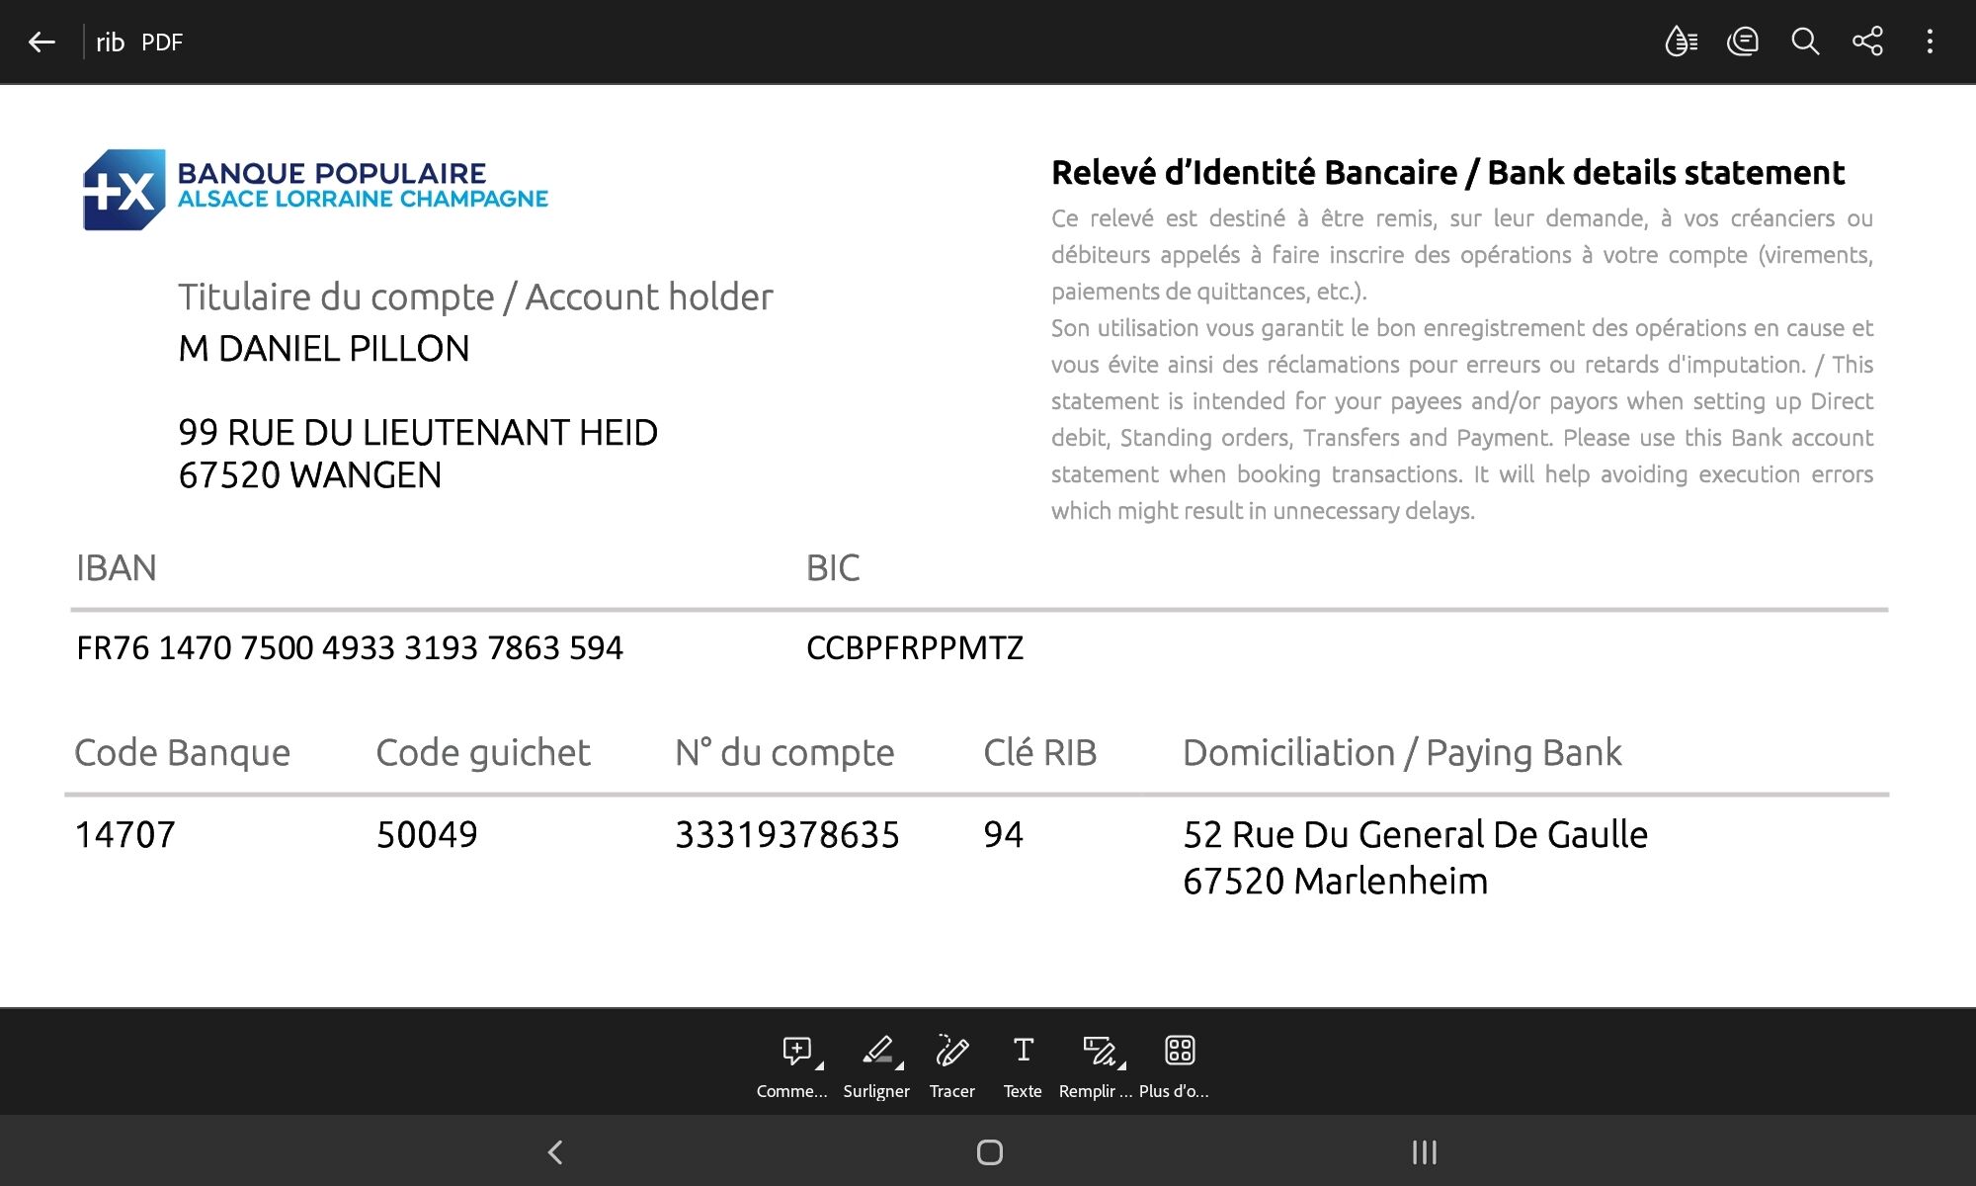Open the comments list icon
The height and width of the screenshot is (1186, 1976).
(1743, 42)
